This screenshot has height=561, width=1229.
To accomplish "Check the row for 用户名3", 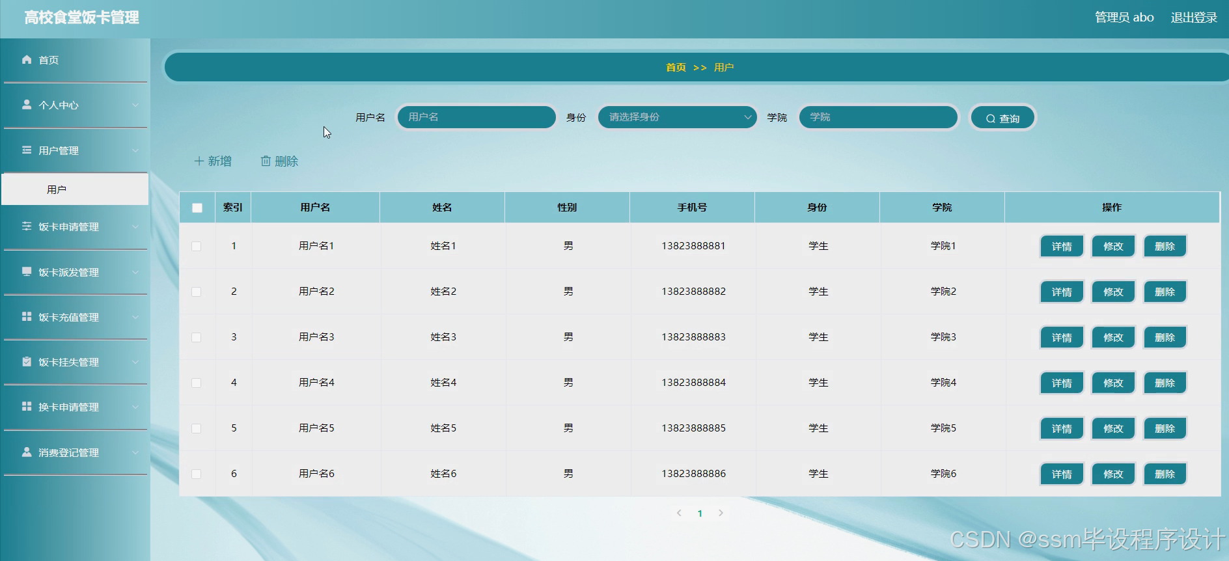I will tap(197, 337).
